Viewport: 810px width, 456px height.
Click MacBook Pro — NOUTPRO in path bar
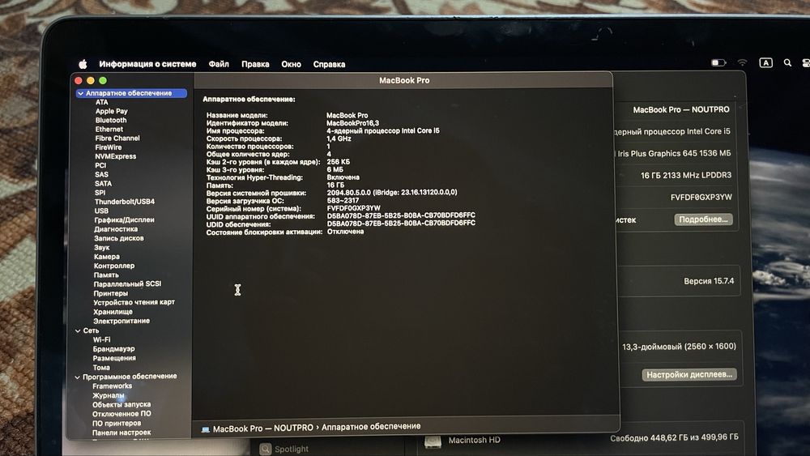(263, 428)
